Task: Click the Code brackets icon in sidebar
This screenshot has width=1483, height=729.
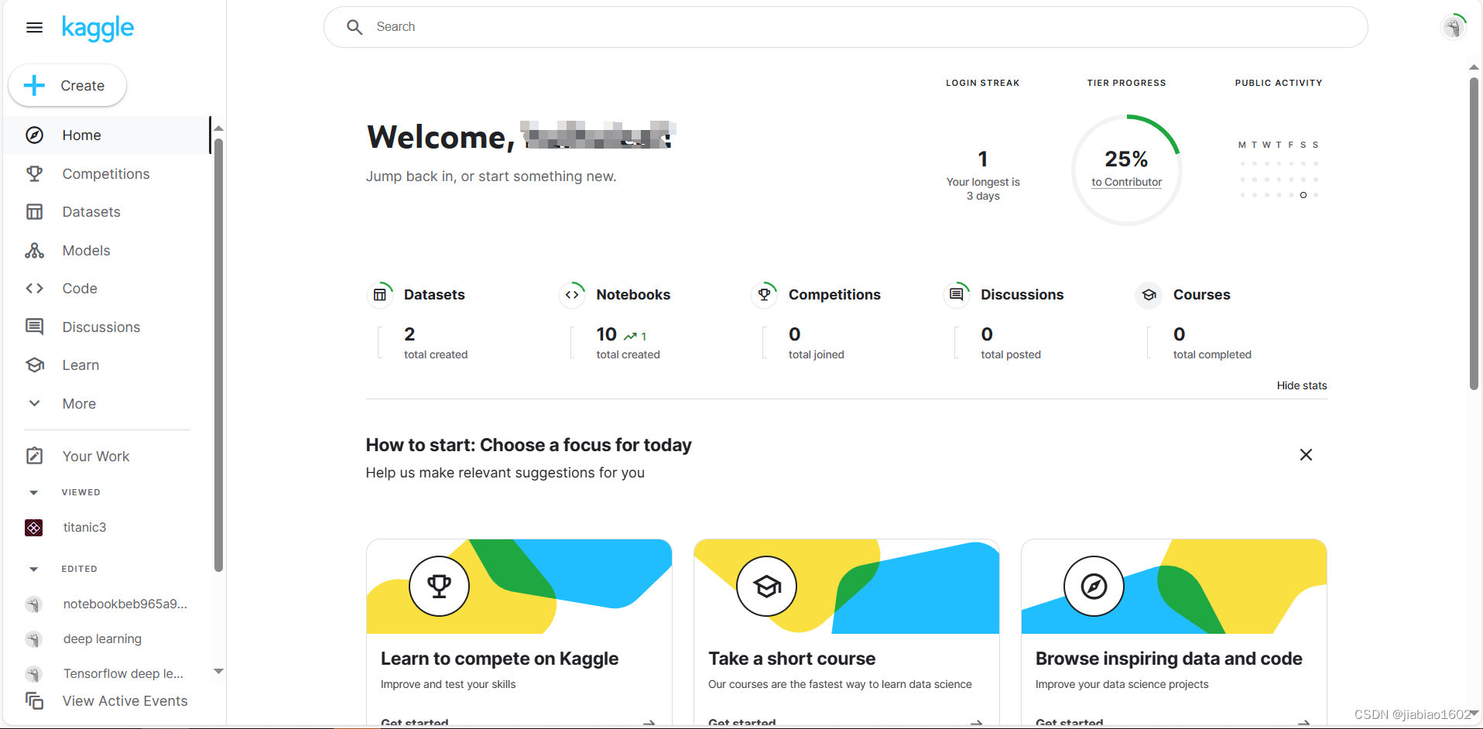Action: click(x=35, y=289)
